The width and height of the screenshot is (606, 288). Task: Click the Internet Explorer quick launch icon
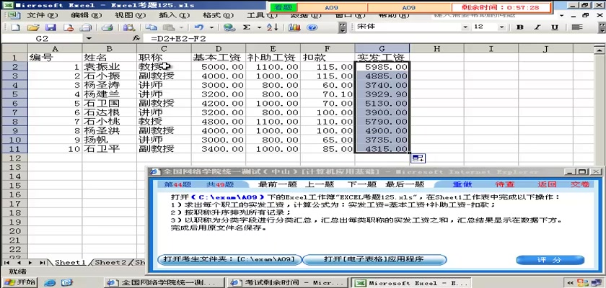[x=50, y=283]
